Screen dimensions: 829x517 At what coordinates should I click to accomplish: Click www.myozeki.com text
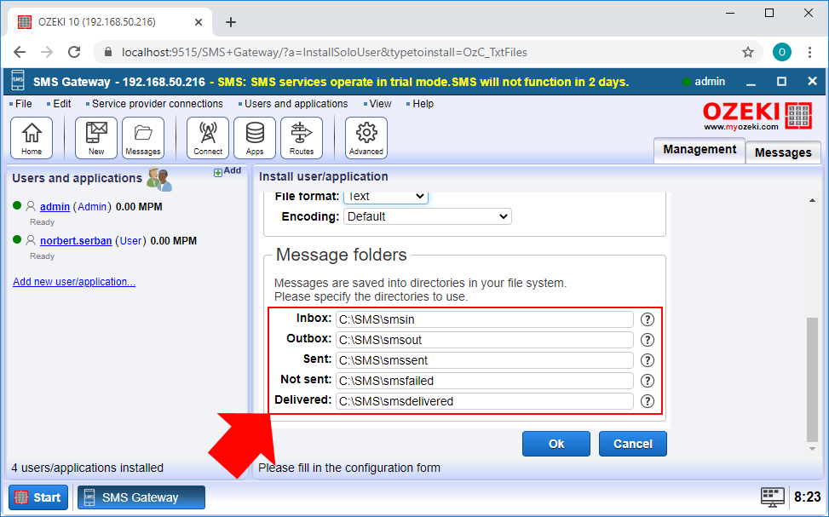740,127
